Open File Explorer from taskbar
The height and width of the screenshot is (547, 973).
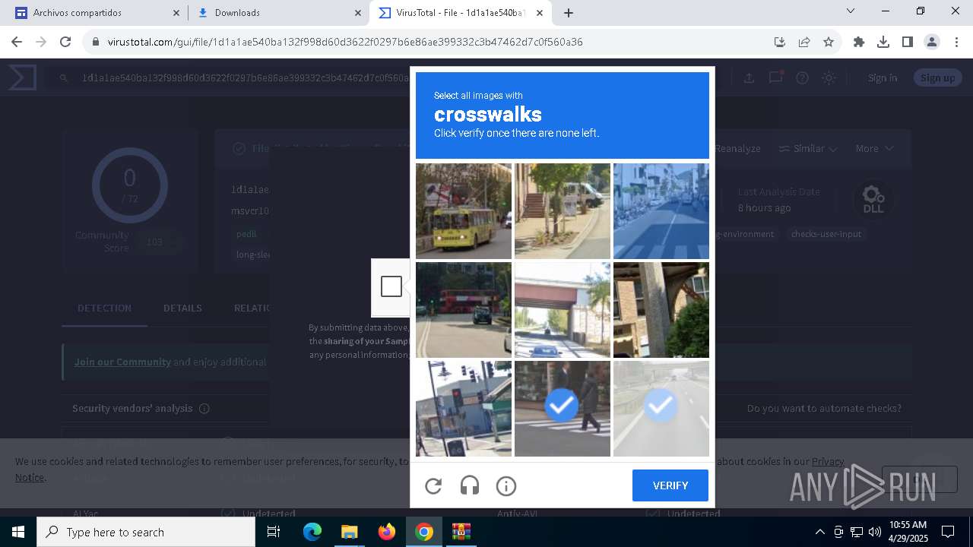point(349,532)
